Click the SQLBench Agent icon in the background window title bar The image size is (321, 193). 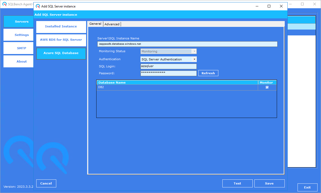tap(5, 4)
